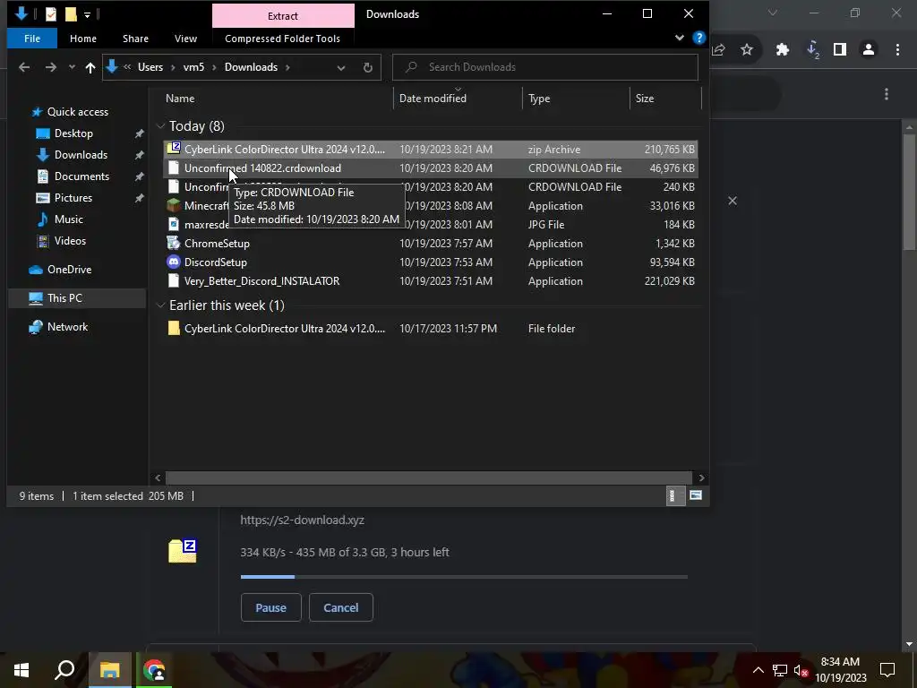Select Music in navigation pane

point(68,219)
